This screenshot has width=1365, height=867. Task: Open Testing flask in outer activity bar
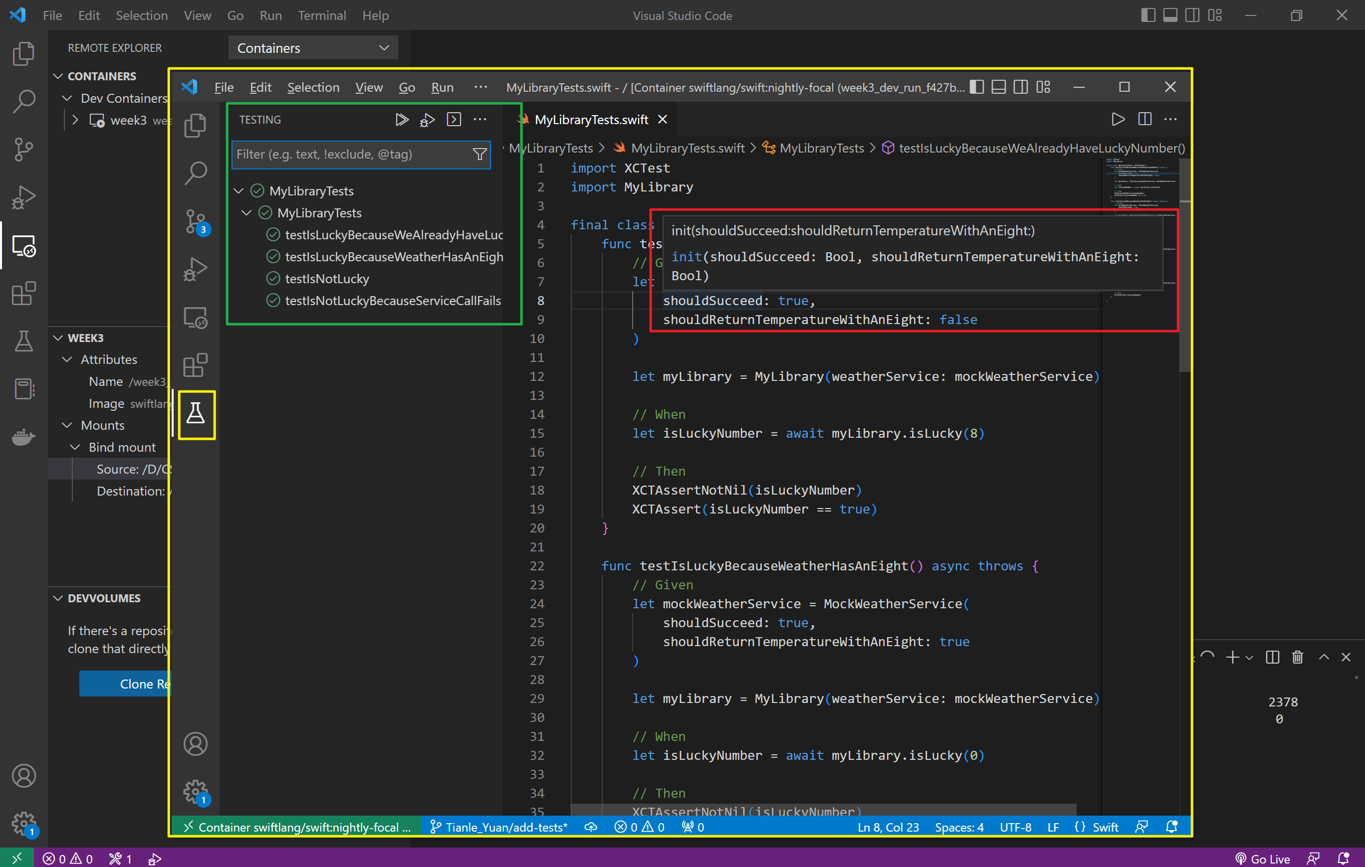(x=24, y=341)
